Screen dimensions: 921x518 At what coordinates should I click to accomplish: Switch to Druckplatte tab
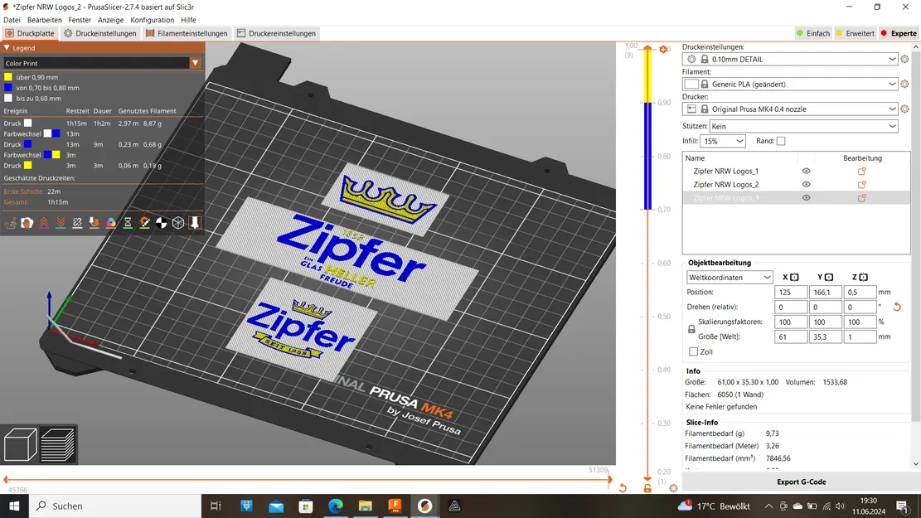click(30, 33)
